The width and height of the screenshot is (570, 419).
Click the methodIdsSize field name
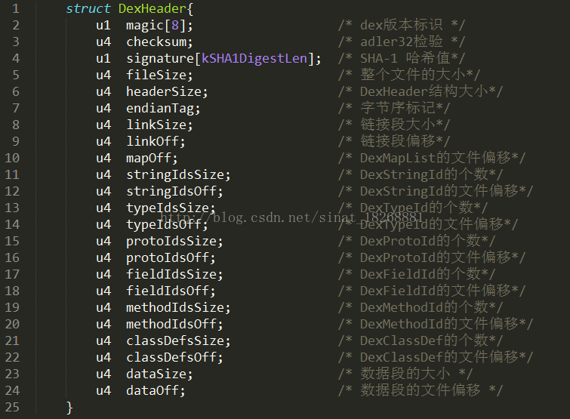pos(175,308)
